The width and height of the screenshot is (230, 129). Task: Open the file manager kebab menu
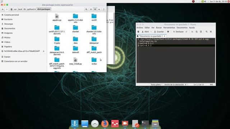point(104,9)
